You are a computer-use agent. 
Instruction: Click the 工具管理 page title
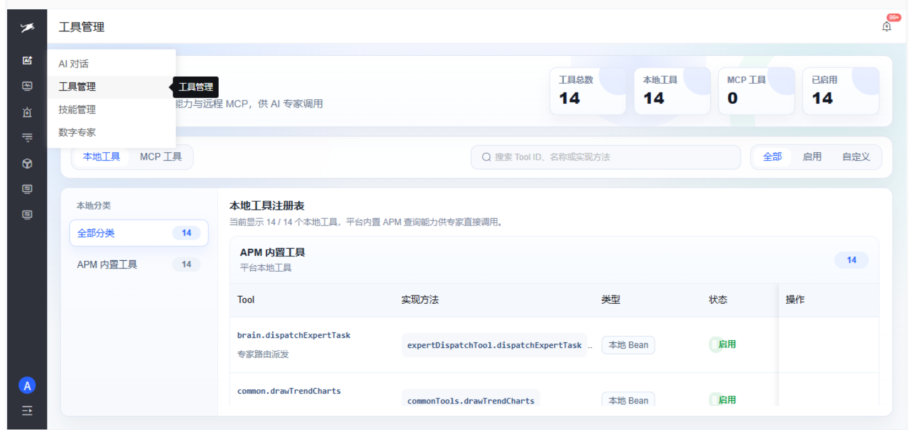pos(82,27)
